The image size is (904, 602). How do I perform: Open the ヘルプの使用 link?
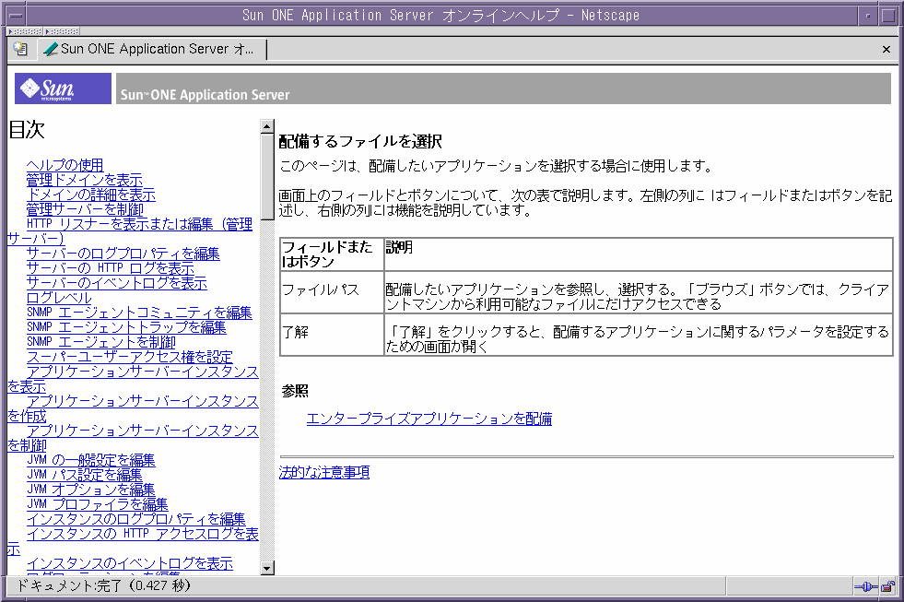[65, 165]
